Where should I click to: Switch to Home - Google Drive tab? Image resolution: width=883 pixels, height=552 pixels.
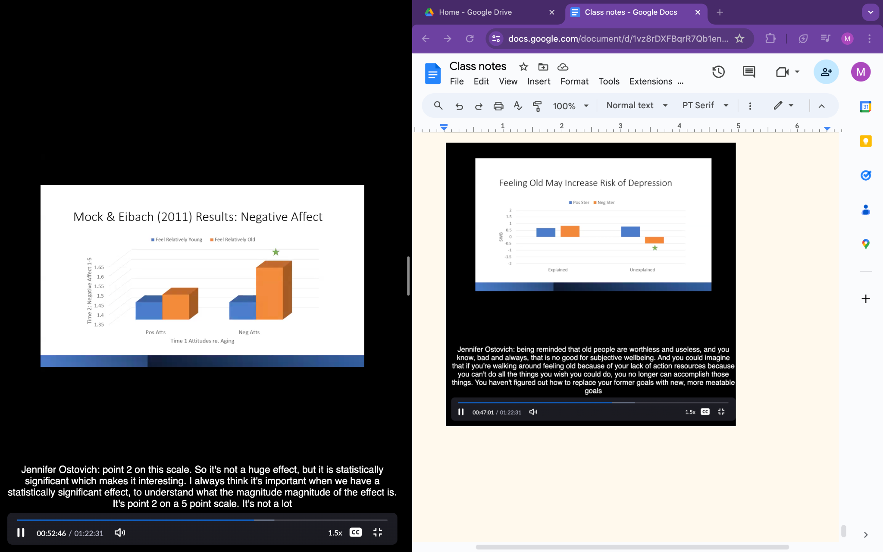(475, 12)
